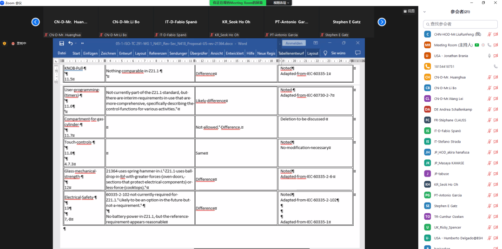502x249 pixels.
Task: Open the Word comments speech-bubble icon
Action: coord(357,53)
